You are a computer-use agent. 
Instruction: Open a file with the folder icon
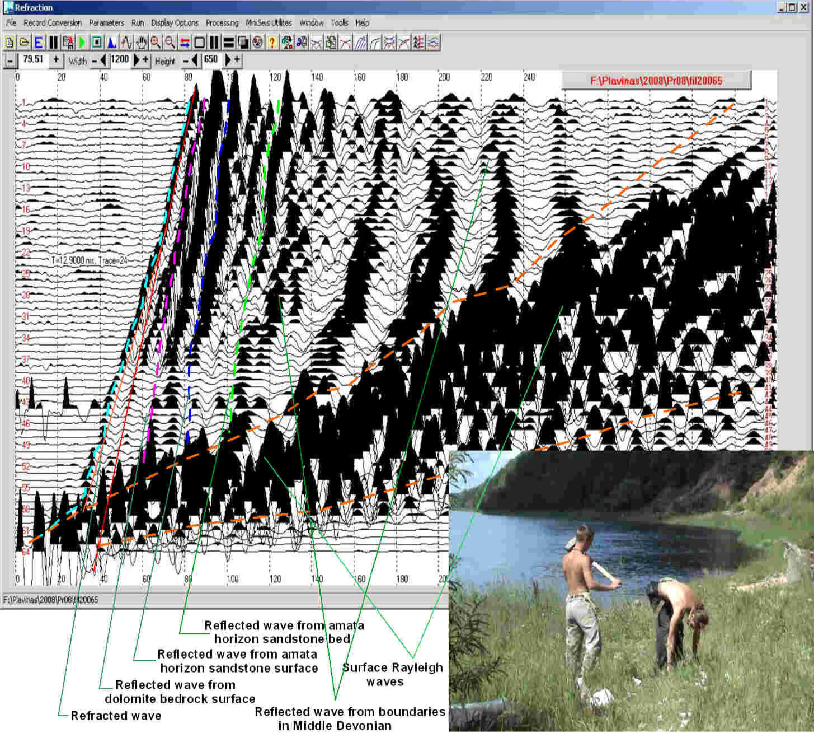click(x=24, y=43)
